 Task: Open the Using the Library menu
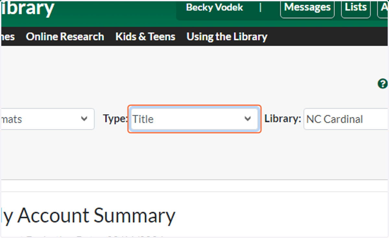click(227, 37)
